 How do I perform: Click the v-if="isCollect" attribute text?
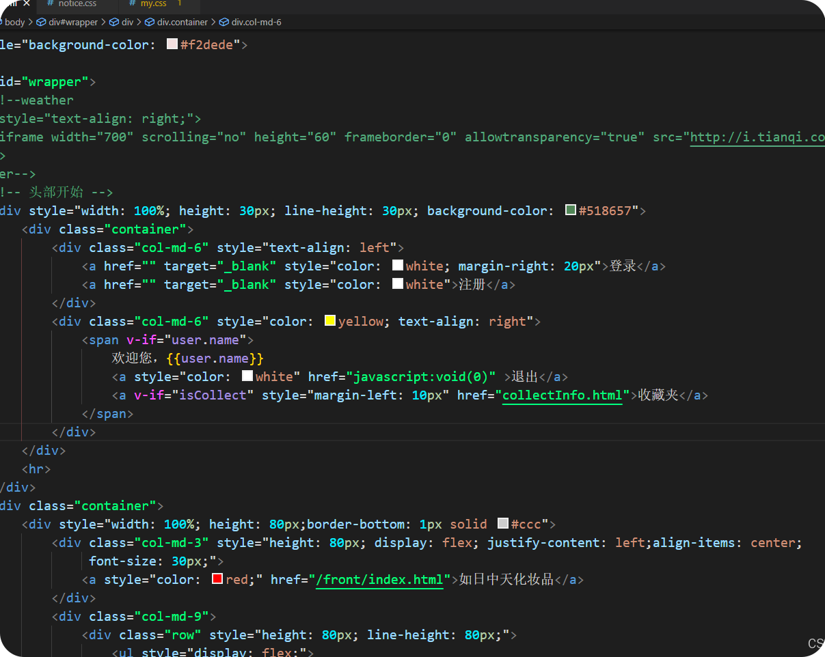(194, 395)
